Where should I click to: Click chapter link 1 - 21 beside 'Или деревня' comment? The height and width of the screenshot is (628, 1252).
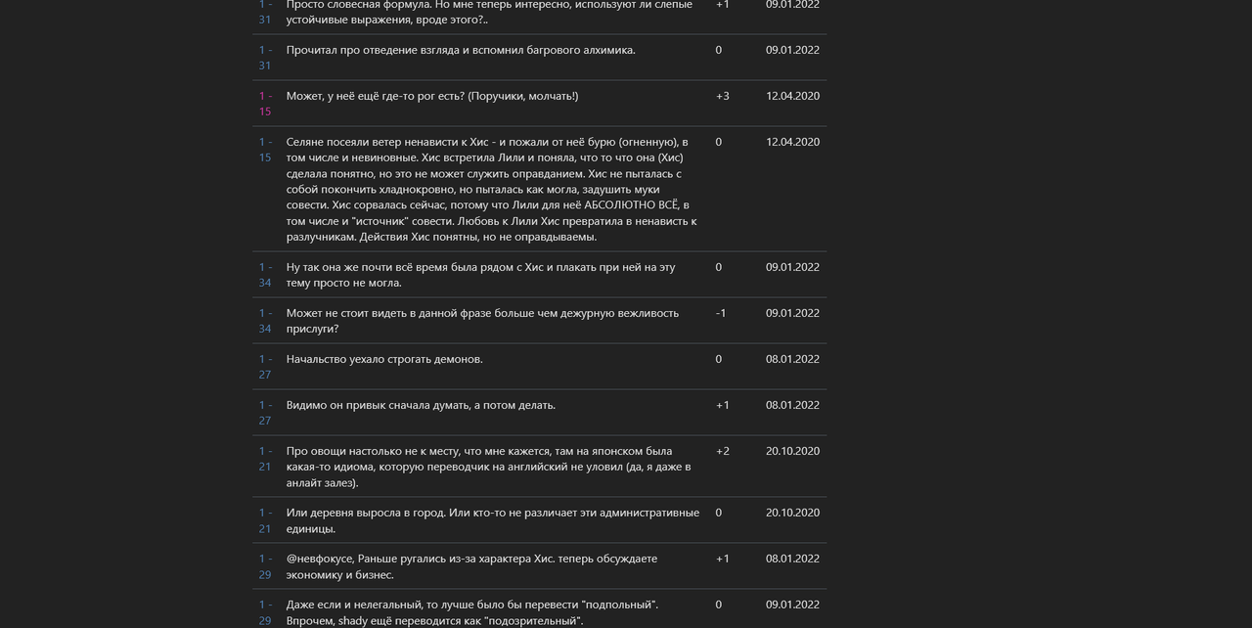point(265,520)
